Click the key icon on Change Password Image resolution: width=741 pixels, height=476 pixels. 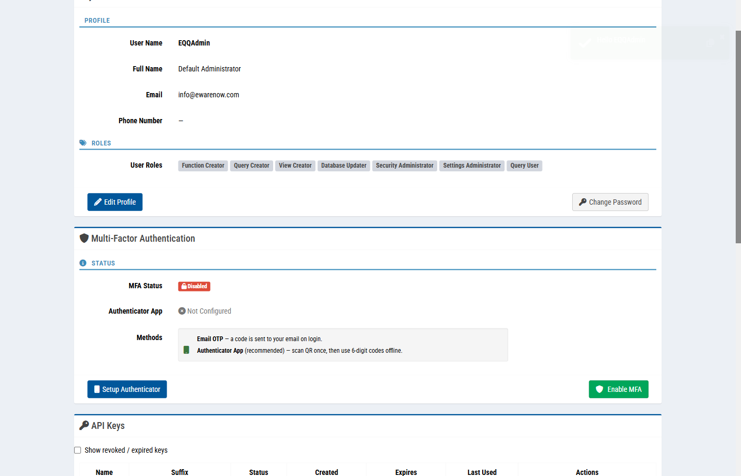[582, 202]
